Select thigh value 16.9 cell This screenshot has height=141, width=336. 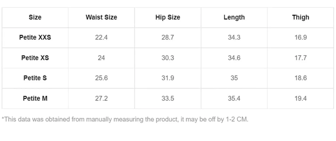point(301,38)
